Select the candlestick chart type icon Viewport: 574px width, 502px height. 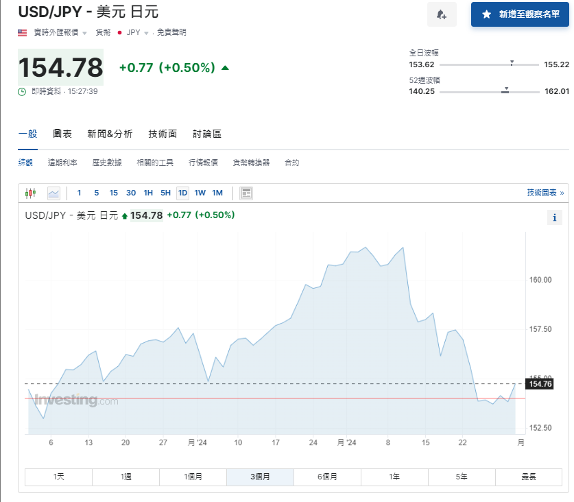pos(30,193)
